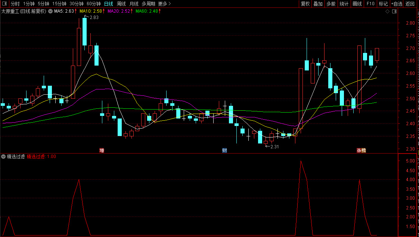Select the 5分钟 period tab

point(43,4)
